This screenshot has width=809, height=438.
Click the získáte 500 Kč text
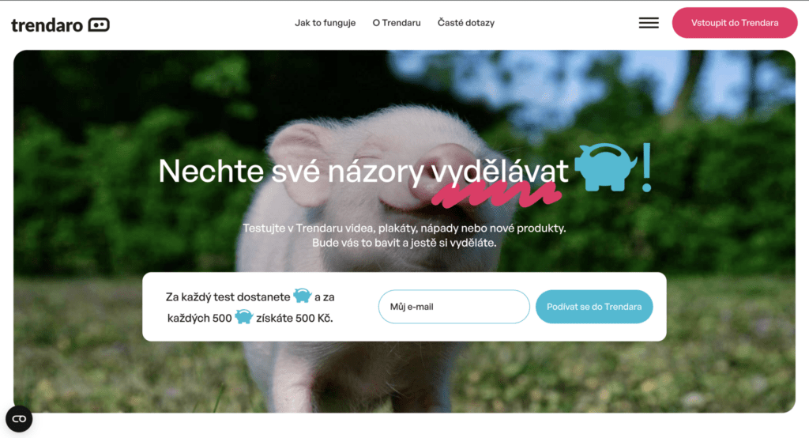click(x=295, y=318)
